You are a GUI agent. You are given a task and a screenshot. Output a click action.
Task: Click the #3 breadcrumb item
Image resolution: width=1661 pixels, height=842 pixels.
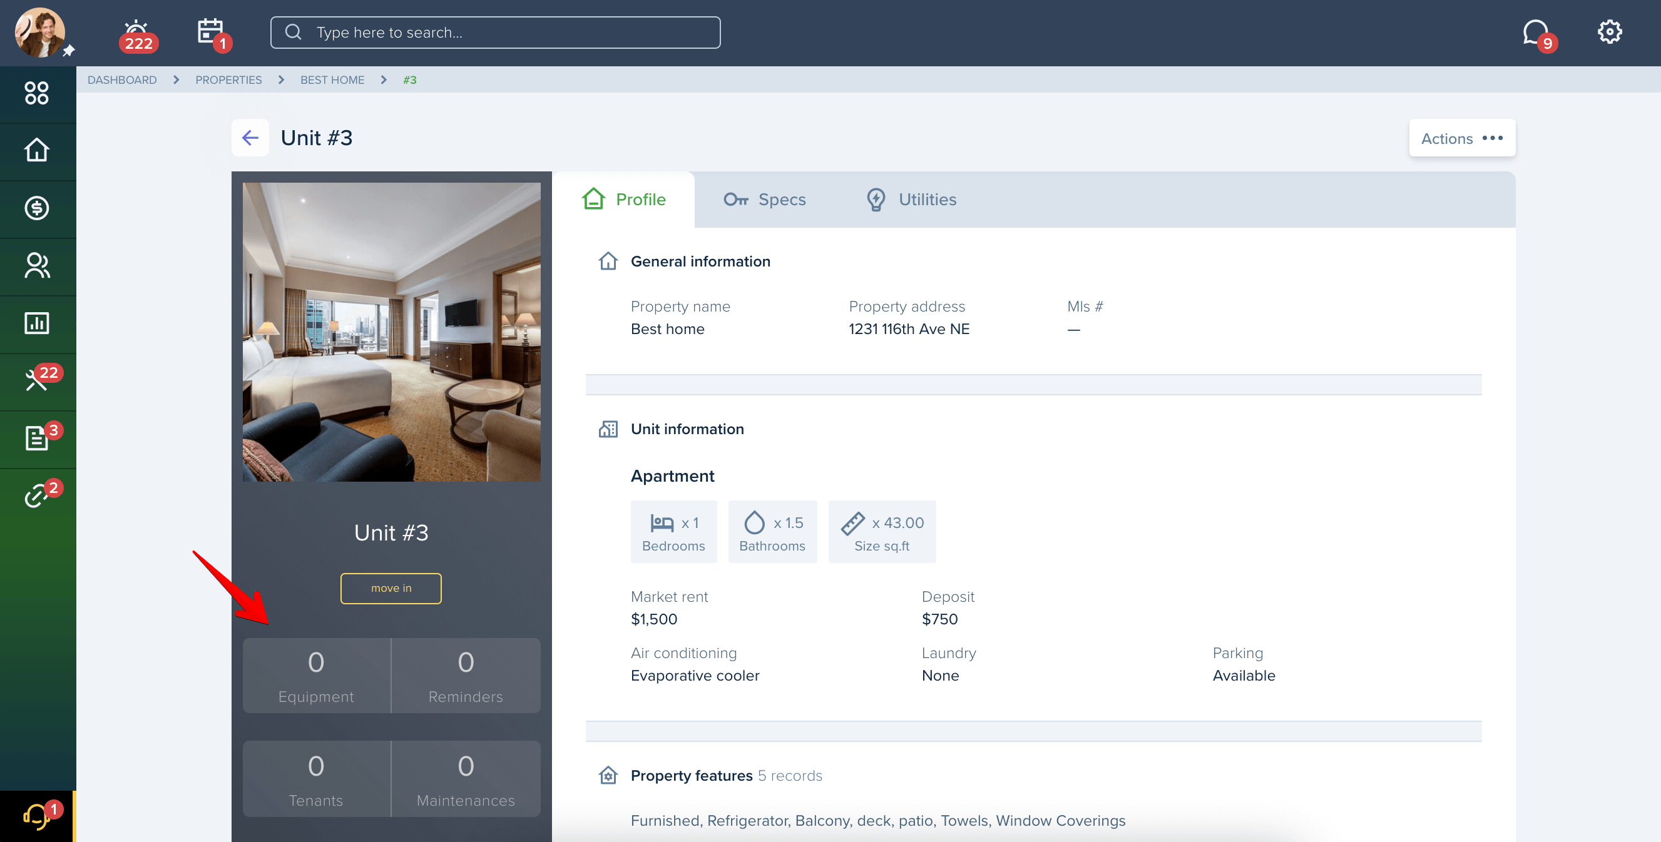tap(409, 79)
